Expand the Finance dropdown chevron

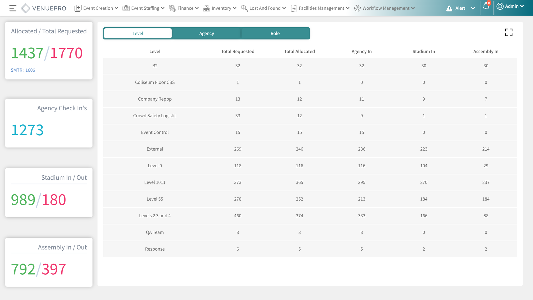(x=197, y=8)
